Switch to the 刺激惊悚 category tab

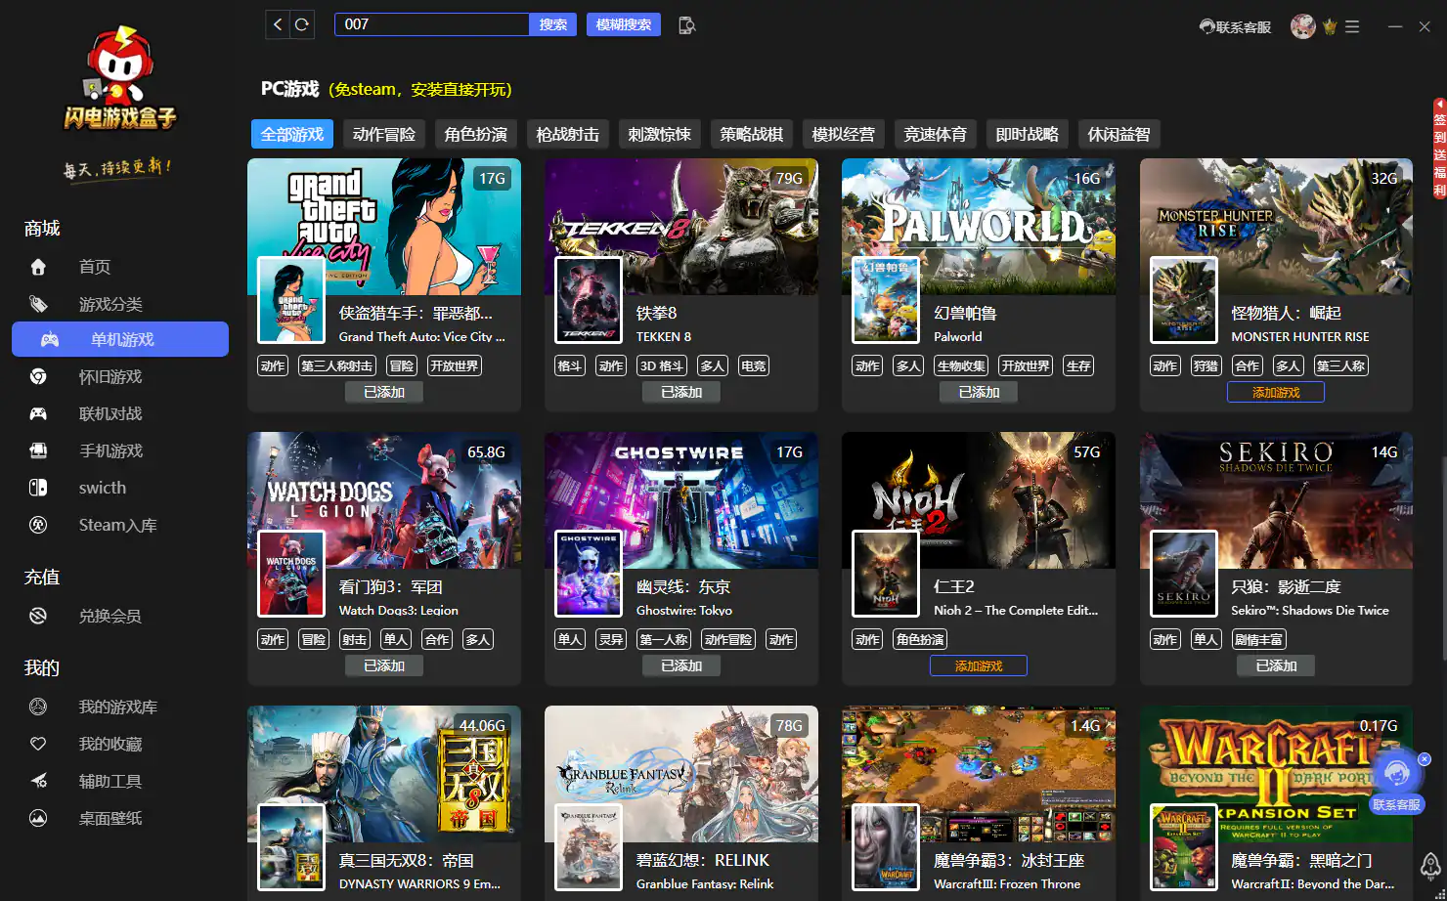tap(660, 134)
